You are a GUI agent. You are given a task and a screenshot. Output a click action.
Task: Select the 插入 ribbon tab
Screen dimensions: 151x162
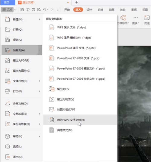click(x=78, y=10)
